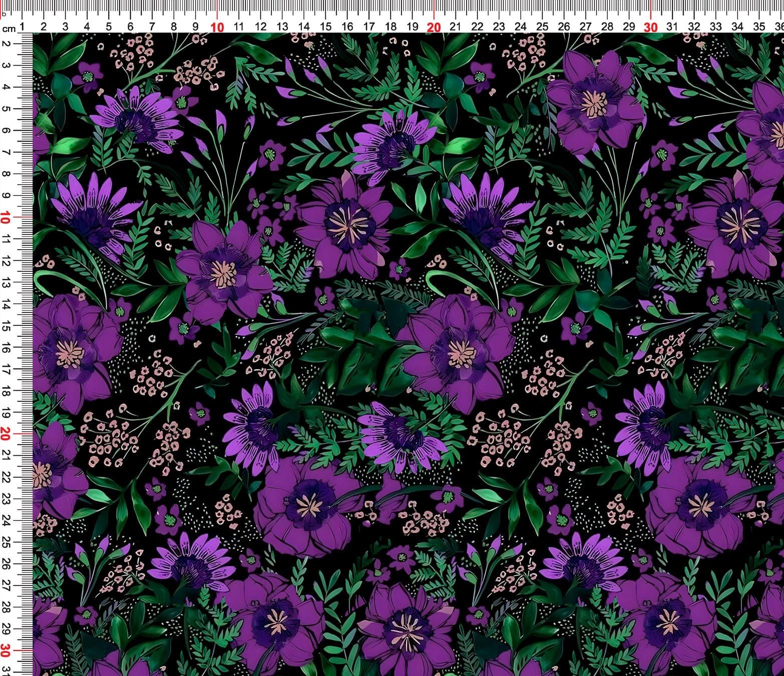Viewport: 784px width, 676px height.
Task: Click the cm unit label in ruler corner
Action: pos(9,29)
